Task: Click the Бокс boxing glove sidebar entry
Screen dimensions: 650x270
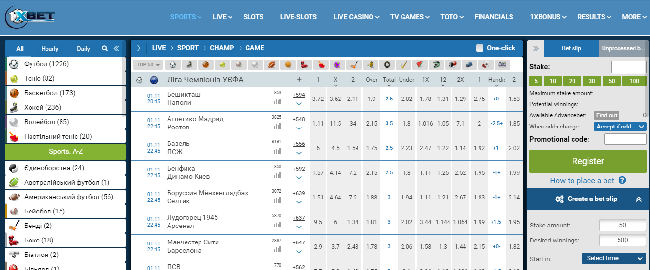Action: [65, 240]
